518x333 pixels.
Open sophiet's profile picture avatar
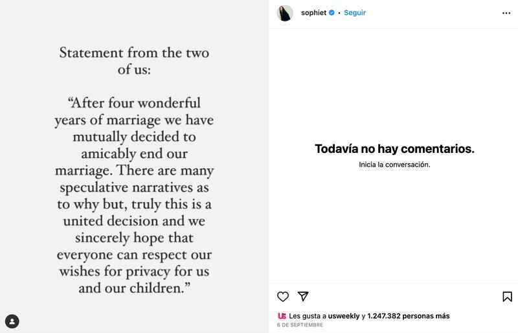pos(285,13)
